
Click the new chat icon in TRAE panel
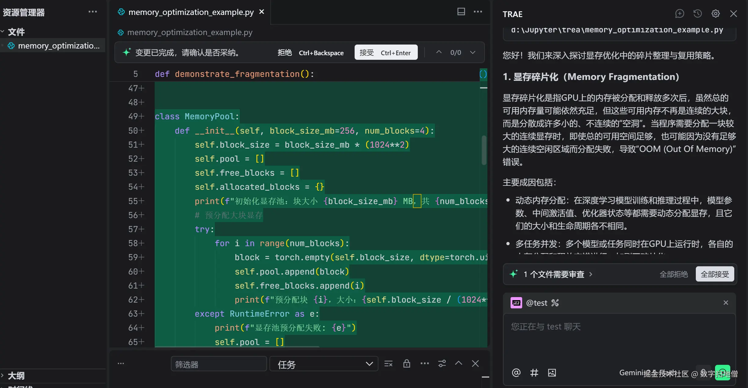click(x=679, y=14)
